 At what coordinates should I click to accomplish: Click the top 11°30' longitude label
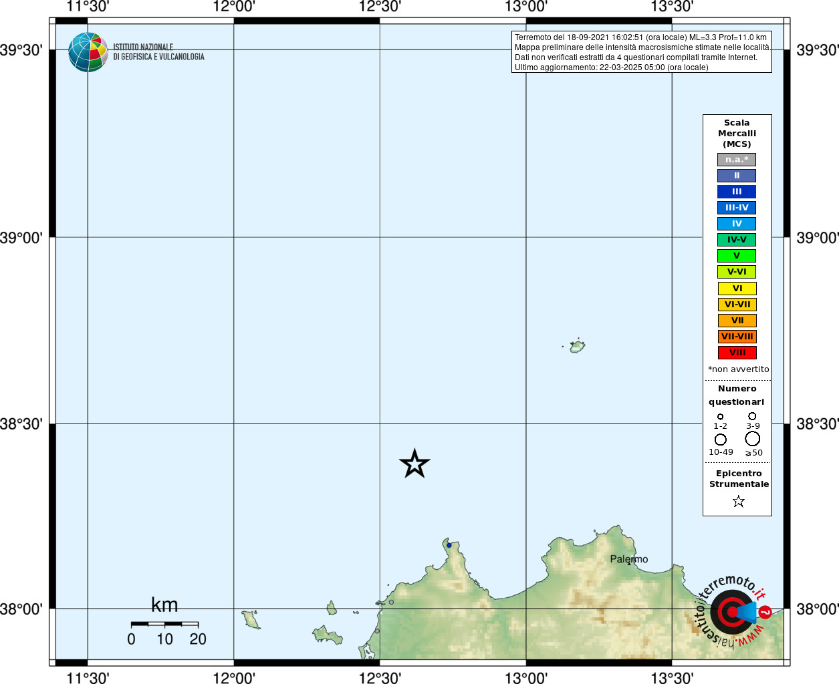pos(88,7)
